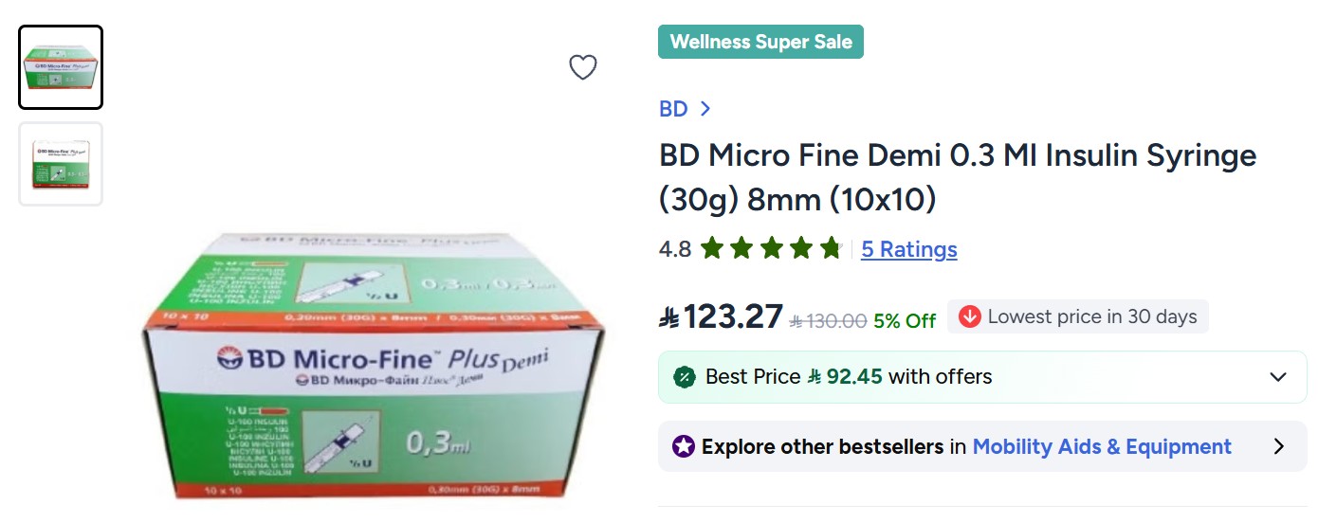This screenshot has width=1318, height=523.
Task: Click the 5% Off discount label
Action: coord(905,321)
